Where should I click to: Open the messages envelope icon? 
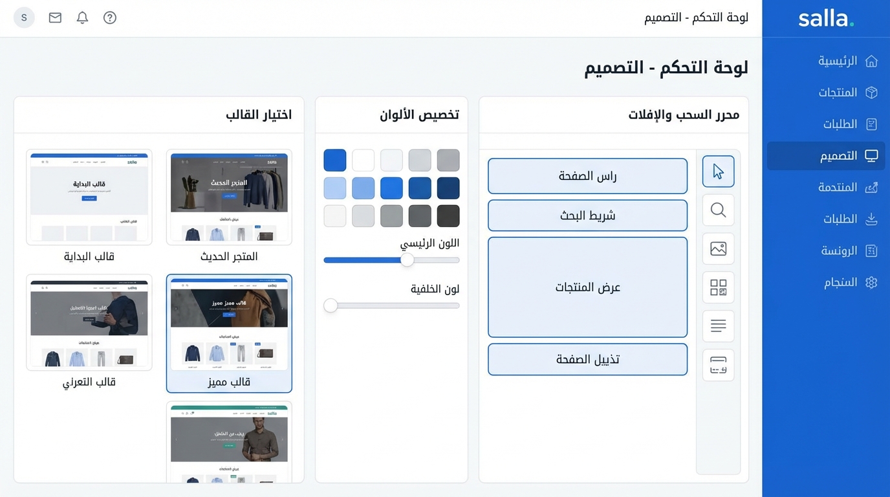(55, 17)
